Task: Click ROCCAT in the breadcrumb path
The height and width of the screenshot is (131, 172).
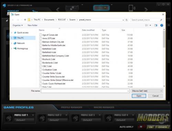Action: [x=62, y=20]
